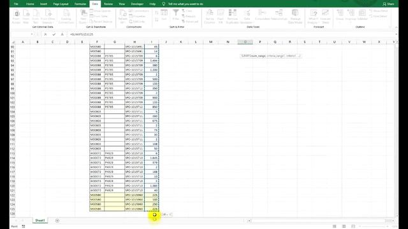Switch to Page Layout view in status bar
This screenshot has height=229, width=408.
point(344,226)
